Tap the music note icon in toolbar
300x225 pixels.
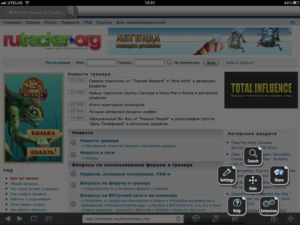point(216,219)
